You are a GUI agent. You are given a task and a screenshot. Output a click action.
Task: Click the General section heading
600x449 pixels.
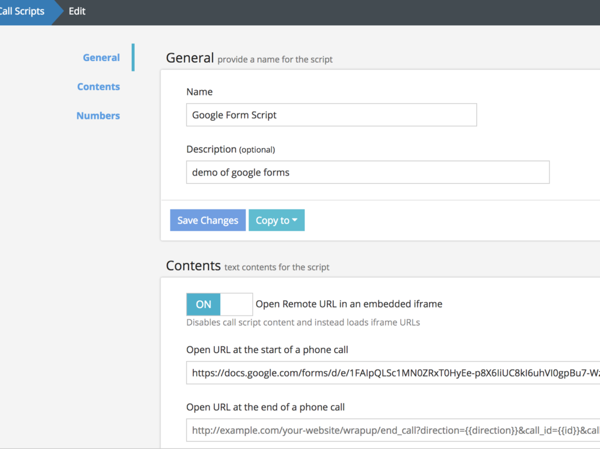tap(190, 58)
